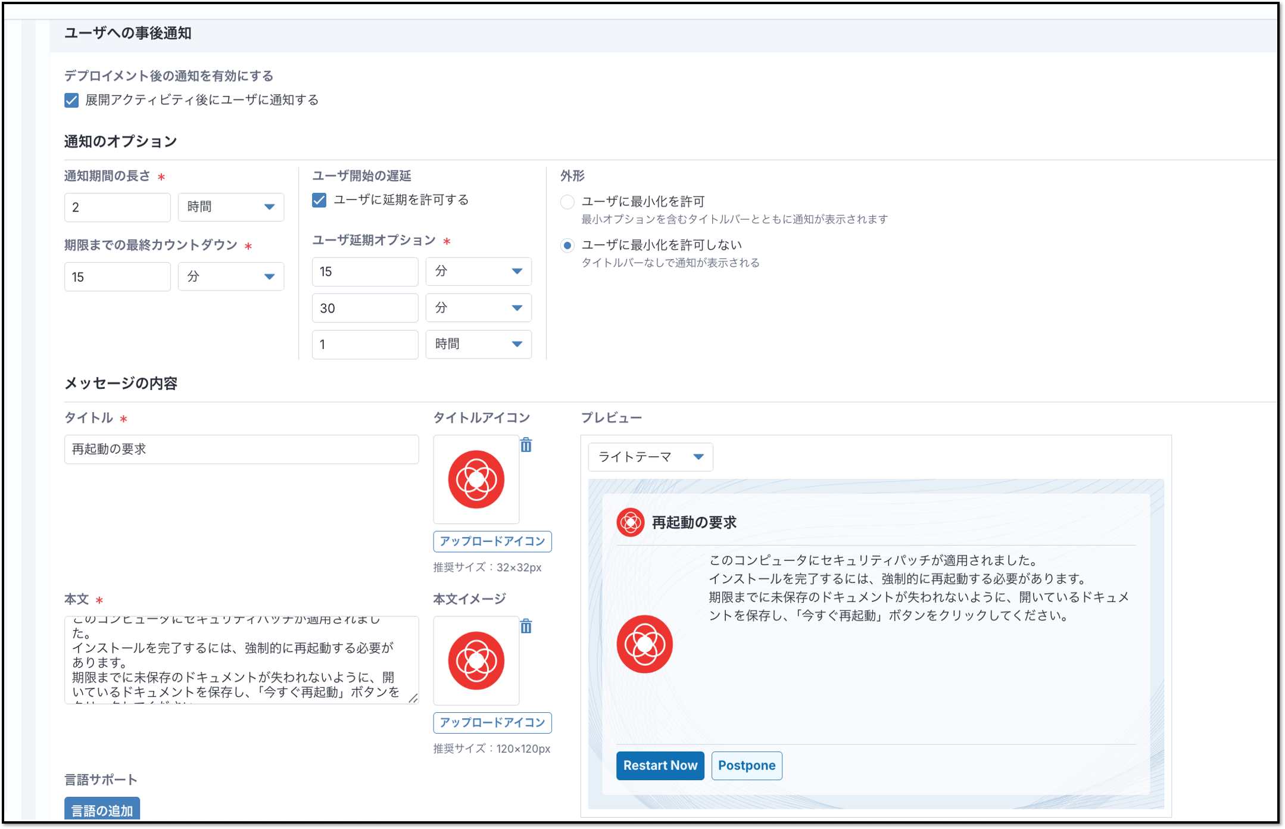This screenshot has height=829, width=1285.
Task: Toggle allow user to postpone checkbox
Action: coord(319,200)
